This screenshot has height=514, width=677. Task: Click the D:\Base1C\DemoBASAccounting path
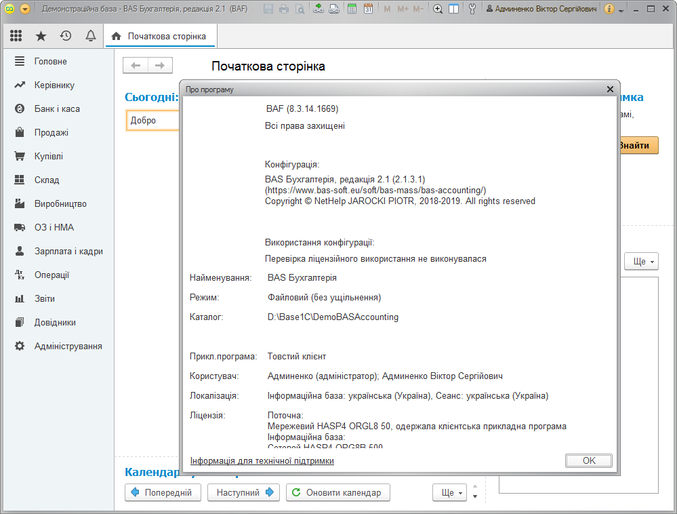point(333,317)
